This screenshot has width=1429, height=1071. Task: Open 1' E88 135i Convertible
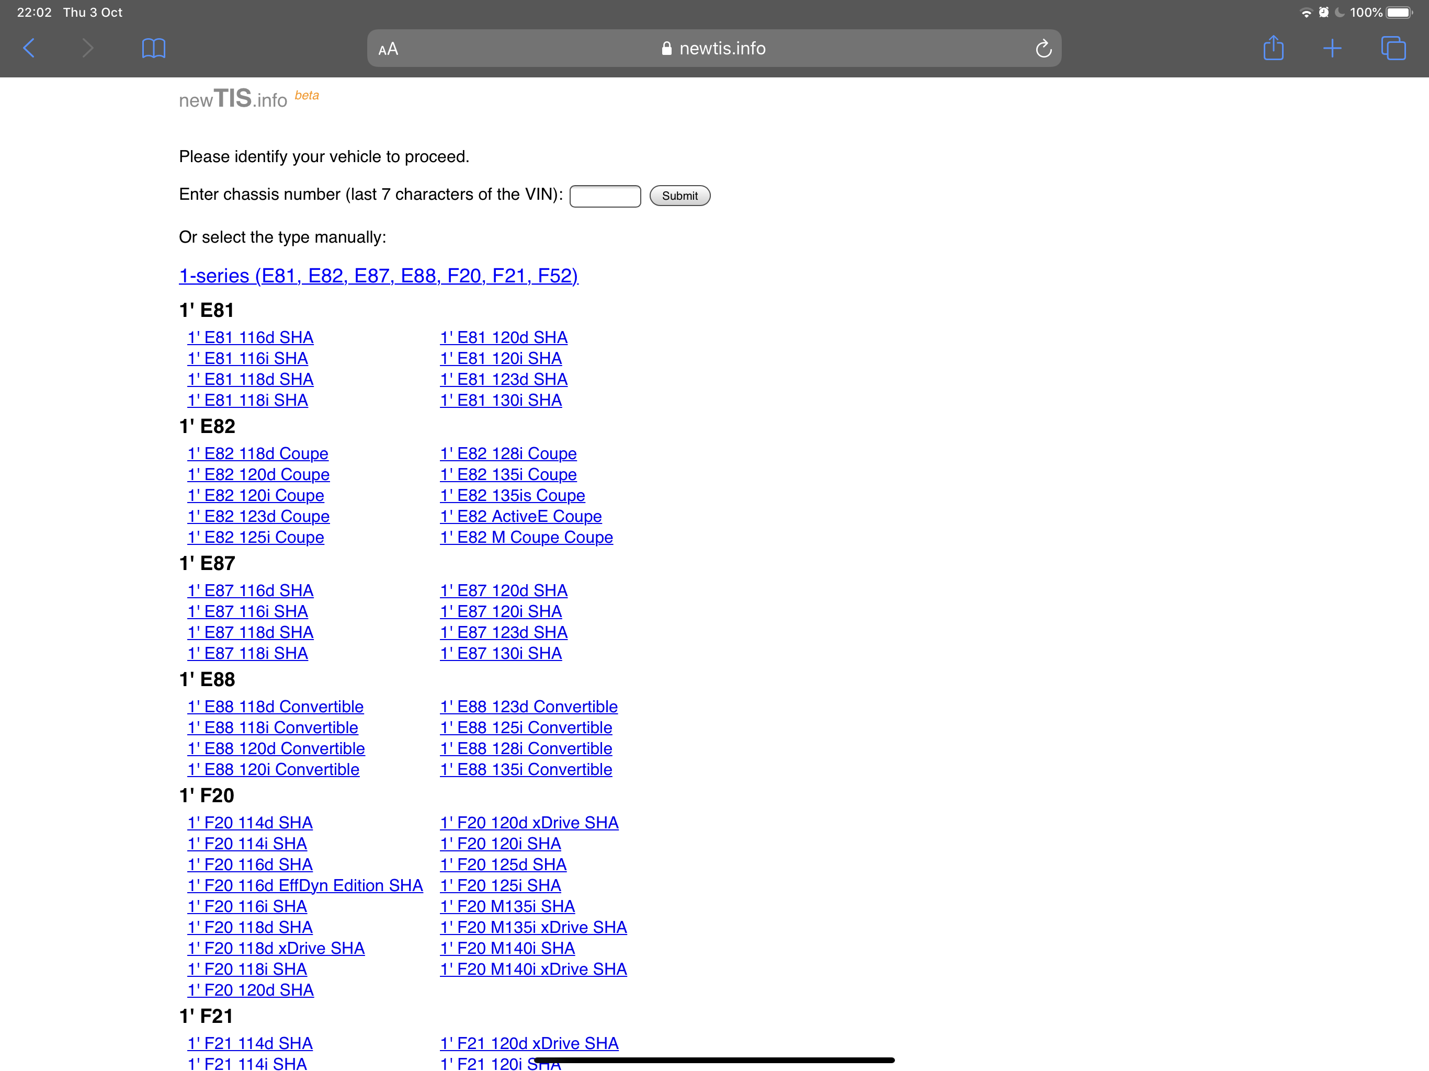coord(526,769)
